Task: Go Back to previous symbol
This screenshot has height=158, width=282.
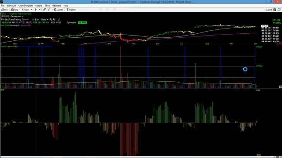Action: 26,10
